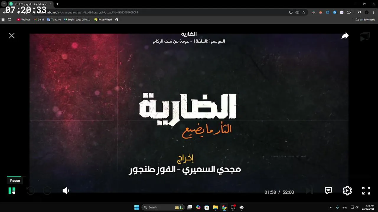Screen dimensions: 378x212
Task: Open the All Bookmarks folder
Action: (365, 20)
